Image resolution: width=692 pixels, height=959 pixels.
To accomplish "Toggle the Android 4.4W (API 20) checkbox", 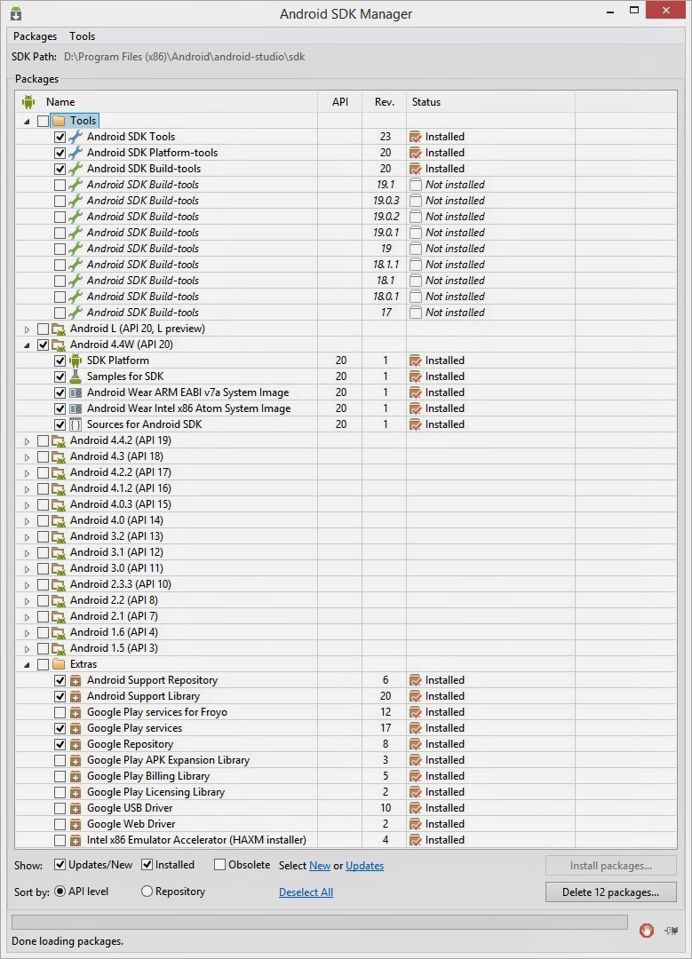I will tap(43, 345).
